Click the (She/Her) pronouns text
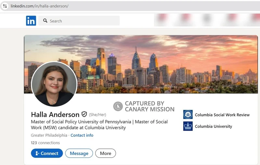The height and width of the screenshot is (165, 260). pos(97,115)
